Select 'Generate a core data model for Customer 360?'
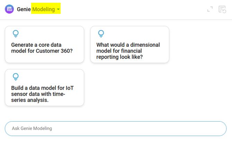 point(44,48)
